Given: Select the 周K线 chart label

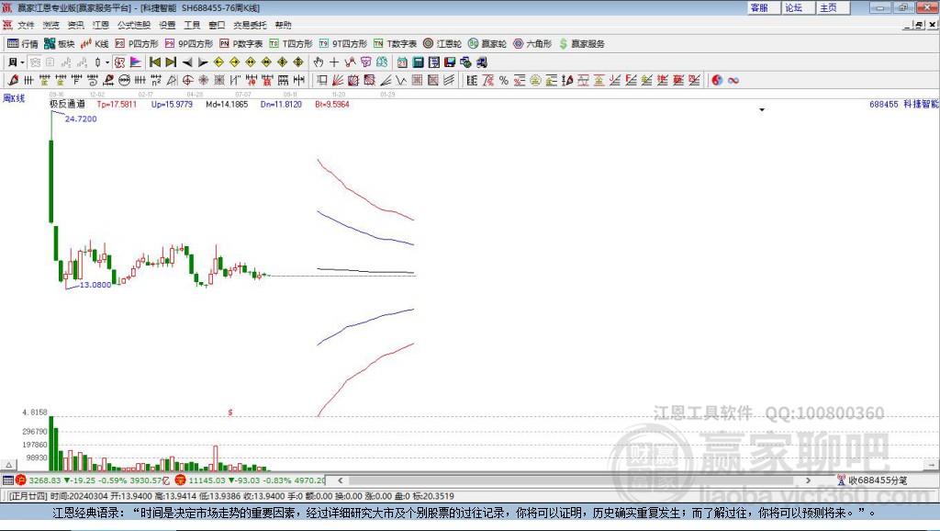Looking at the screenshot, I should pos(14,97).
